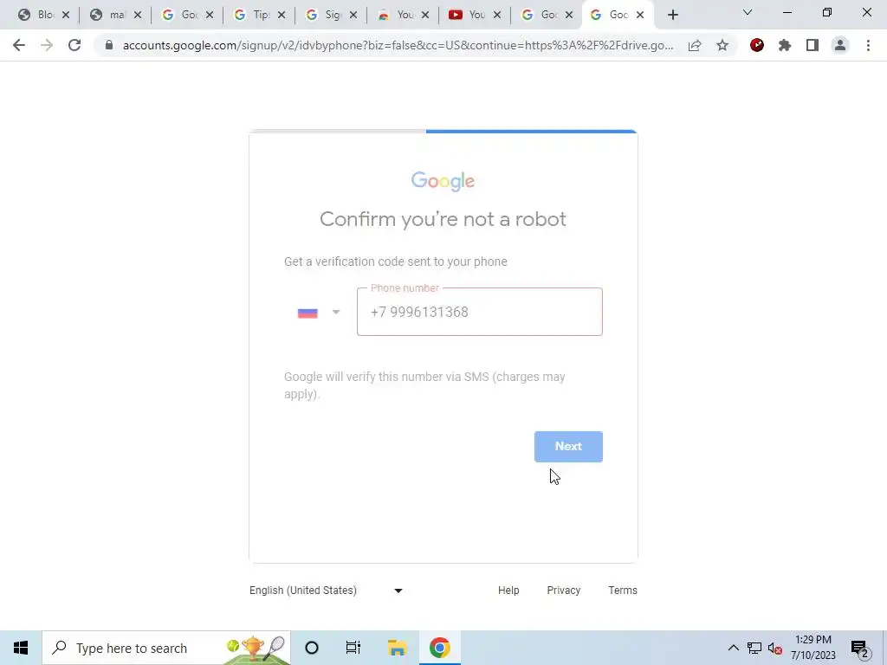Open the red extension icon
Viewport: 887px width, 665px height.
[x=757, y=45]
